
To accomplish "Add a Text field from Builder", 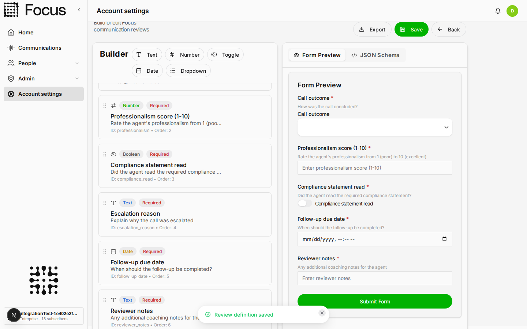I will click(x=147, y=54).
